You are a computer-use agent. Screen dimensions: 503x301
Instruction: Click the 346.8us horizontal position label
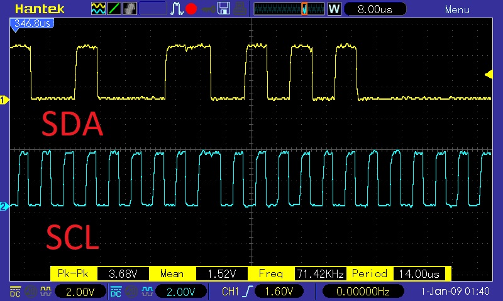click(32, 23)
